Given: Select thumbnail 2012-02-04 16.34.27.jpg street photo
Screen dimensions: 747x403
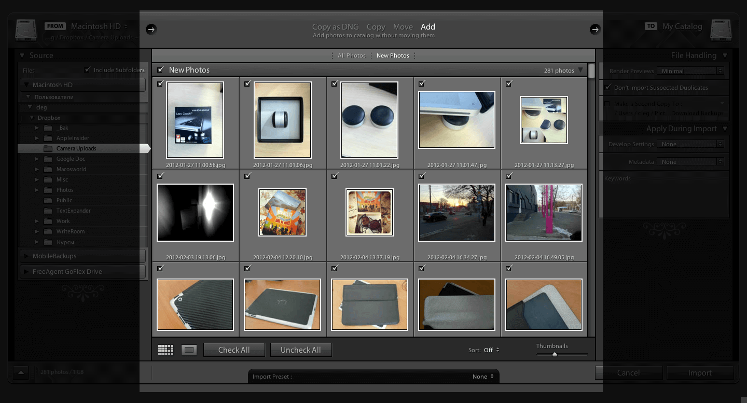Looking at the screenshot, I should [457, 213].
